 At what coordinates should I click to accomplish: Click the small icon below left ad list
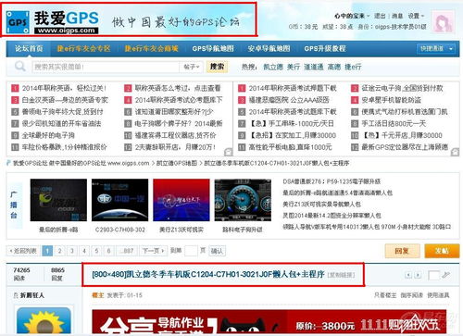(228, 152)
